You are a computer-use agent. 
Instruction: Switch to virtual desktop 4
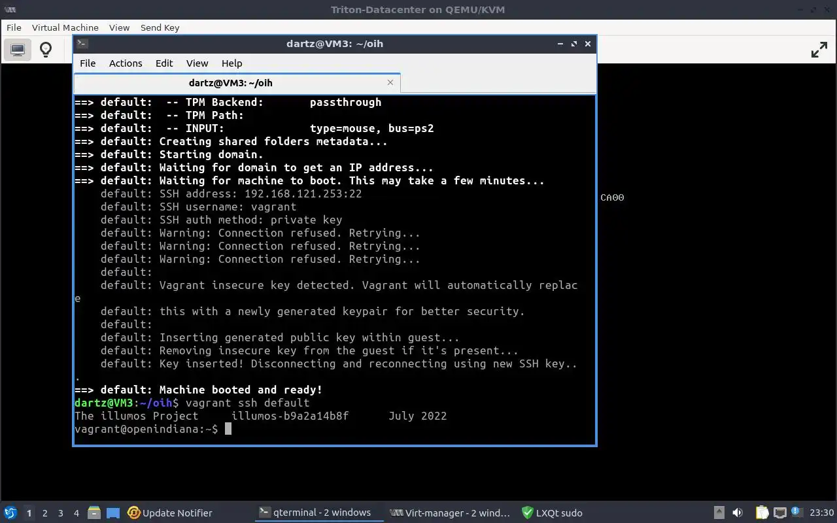tap(76, 513)
